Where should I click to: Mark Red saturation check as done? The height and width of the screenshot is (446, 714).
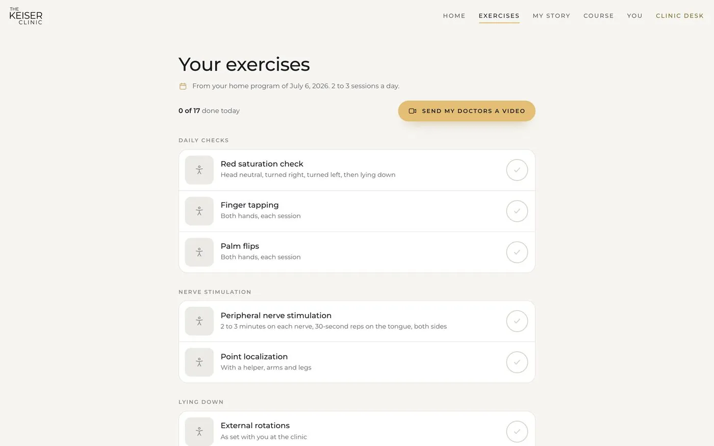point(517,170)
